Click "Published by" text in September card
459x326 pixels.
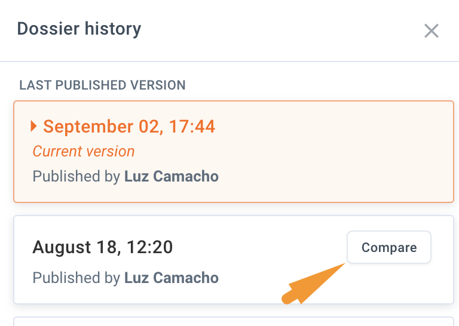[x=76, y=177]
